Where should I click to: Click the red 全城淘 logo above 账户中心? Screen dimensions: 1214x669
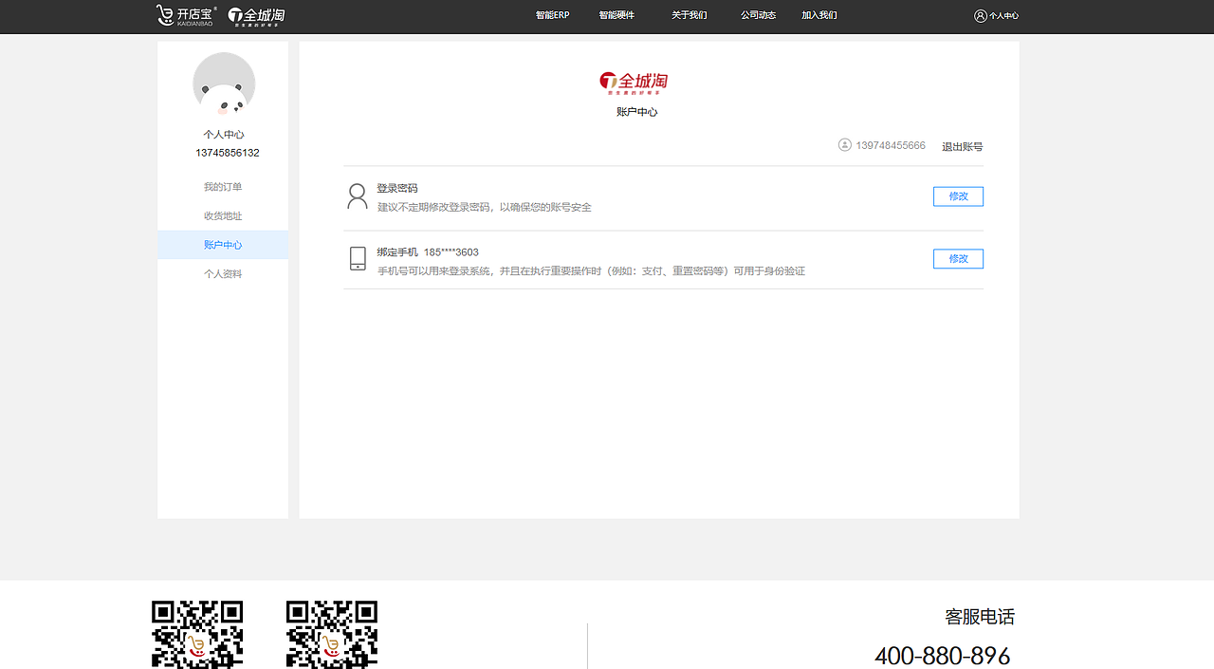pos(634,82)
